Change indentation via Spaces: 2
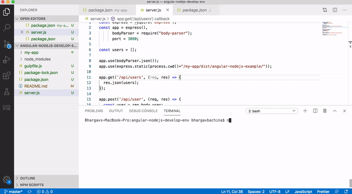Screen dimensions: 352x194 pyautogui.click(x=256, y=191)
